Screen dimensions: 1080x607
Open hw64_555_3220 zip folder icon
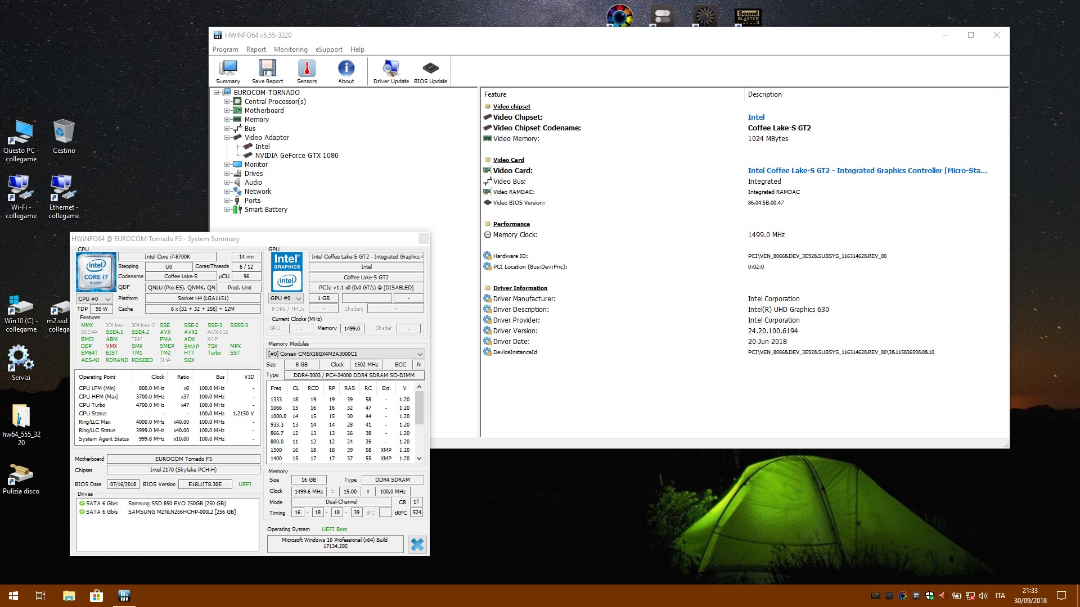[21, 425]
